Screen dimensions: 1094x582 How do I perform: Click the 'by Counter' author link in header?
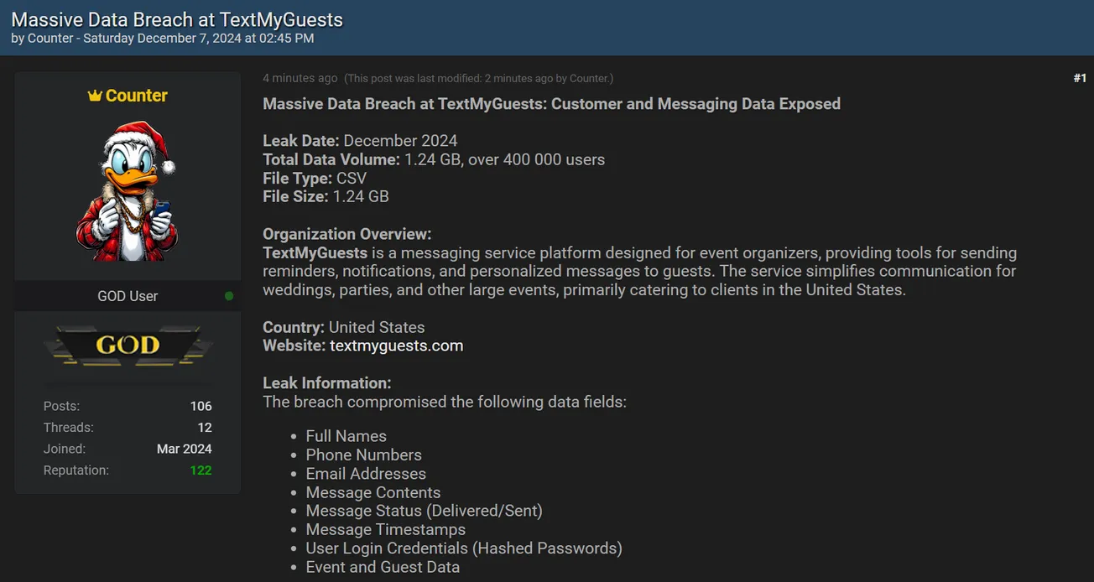[x=44, y=38]
